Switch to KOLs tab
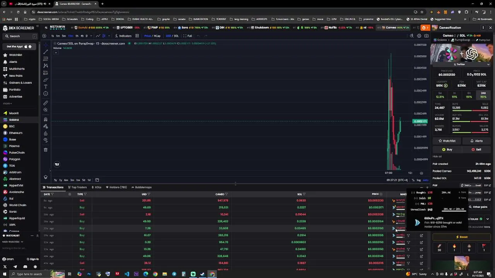Viewport: 495px width, 278px height. [x=96, y=187]
